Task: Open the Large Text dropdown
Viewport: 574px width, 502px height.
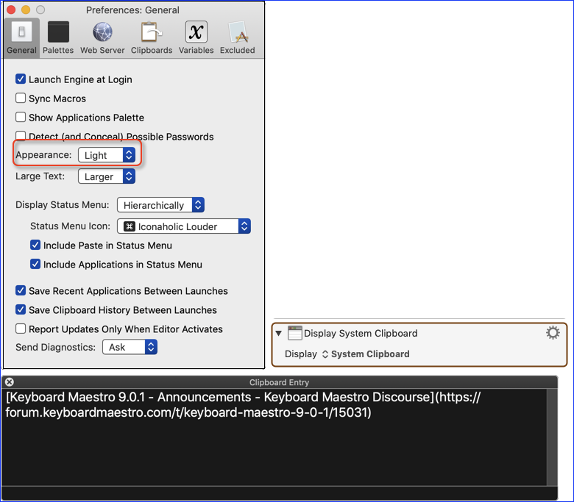Action: 107,176
